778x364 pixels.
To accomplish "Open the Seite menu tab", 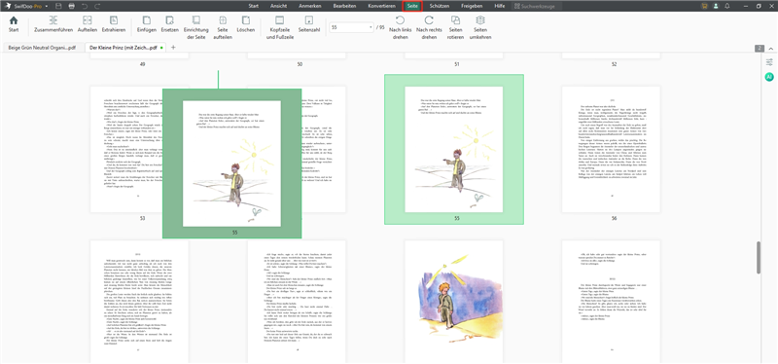I will 412,6.
